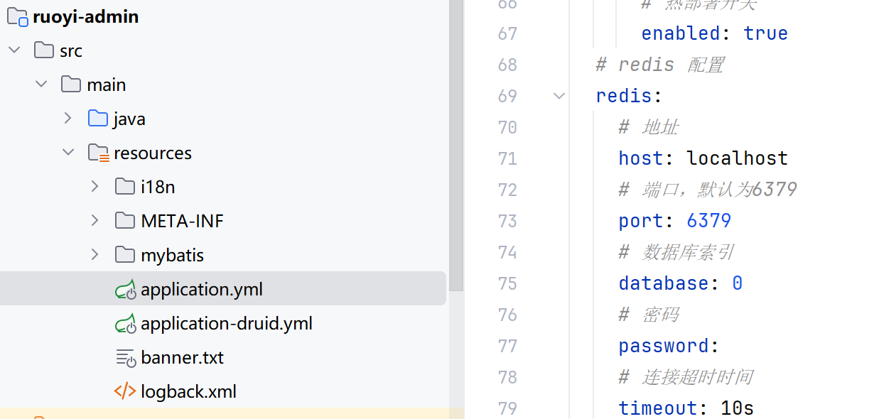The width and height of the screenshot is (874, 419).
Task: Click the text file icon of banner.txt
Action: [125, 357]
